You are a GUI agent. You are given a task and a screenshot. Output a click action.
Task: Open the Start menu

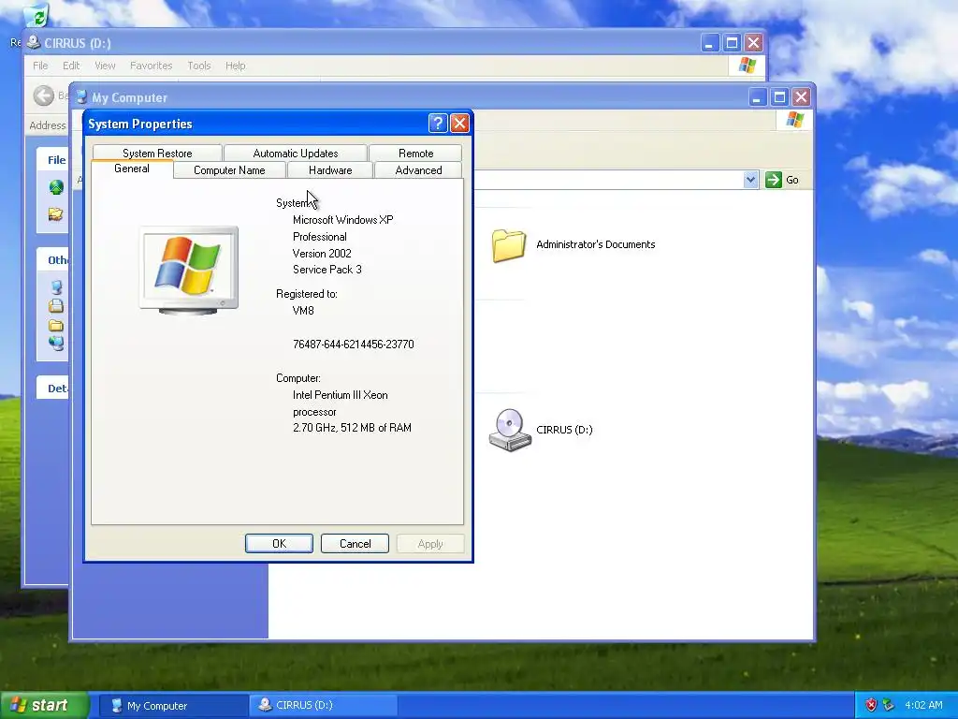tap(45, 705)
